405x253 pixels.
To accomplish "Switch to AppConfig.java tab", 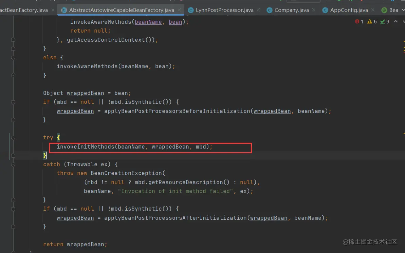I will coord(349,10).
